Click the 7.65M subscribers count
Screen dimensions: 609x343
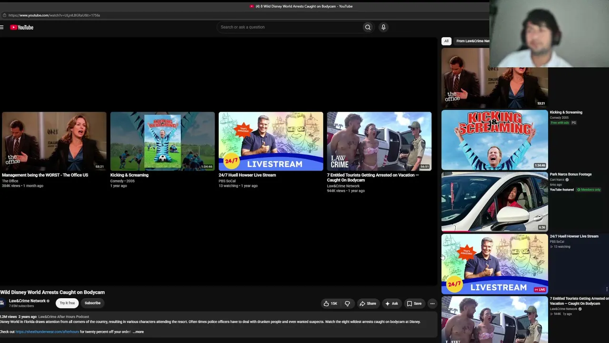point(21,306)
